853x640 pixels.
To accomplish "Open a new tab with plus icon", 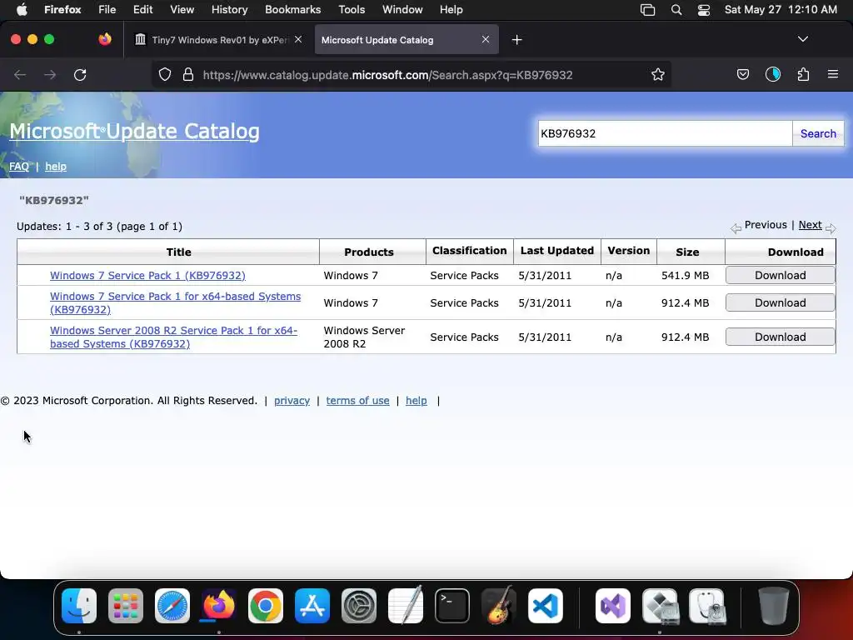I will click(x=516, y=40).
